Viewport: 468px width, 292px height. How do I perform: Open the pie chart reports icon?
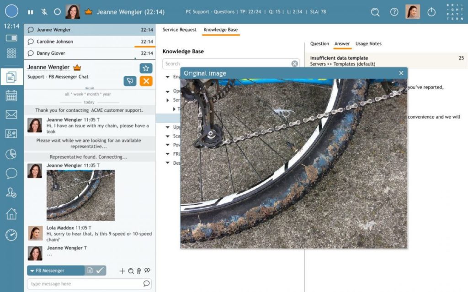(11, 154)
